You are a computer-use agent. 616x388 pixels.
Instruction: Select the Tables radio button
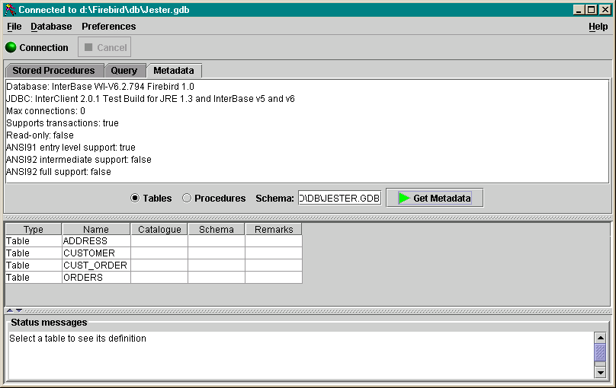pos(135,198)
